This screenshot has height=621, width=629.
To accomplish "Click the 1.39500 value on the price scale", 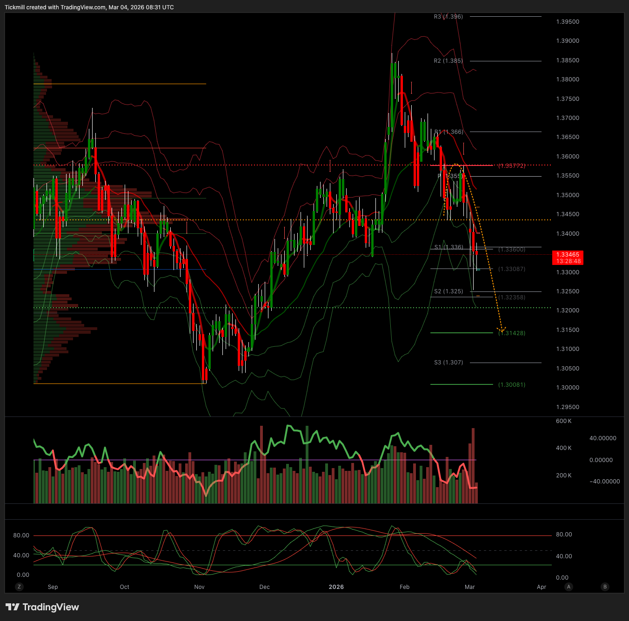I will click(568, 22).
